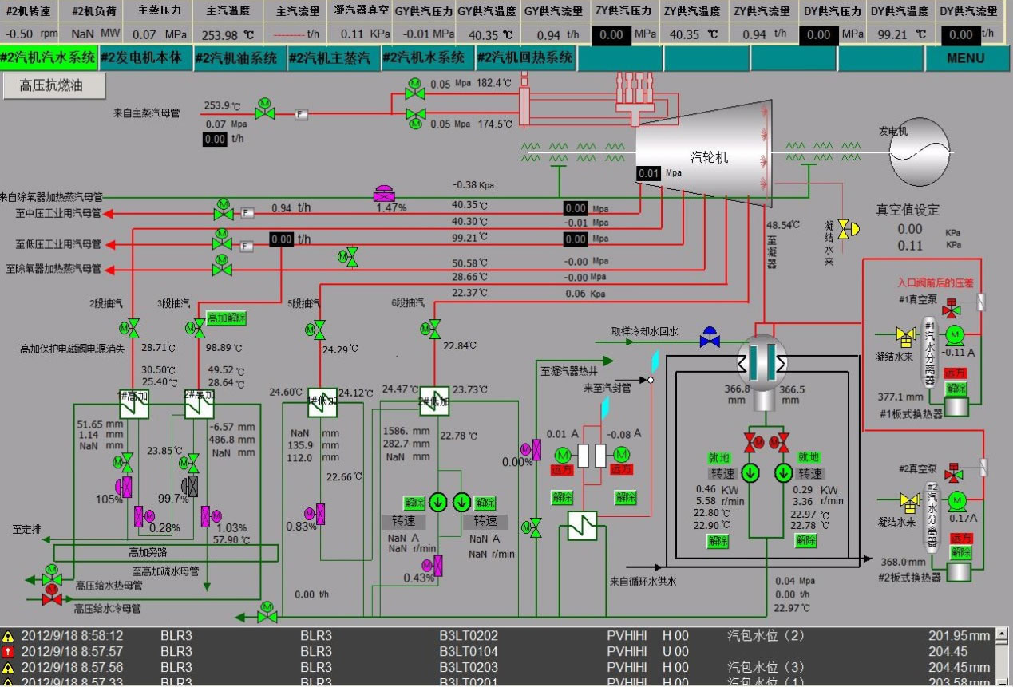
Task: Toggle the 高加解除 green indicator
Action: coord(225,317)
